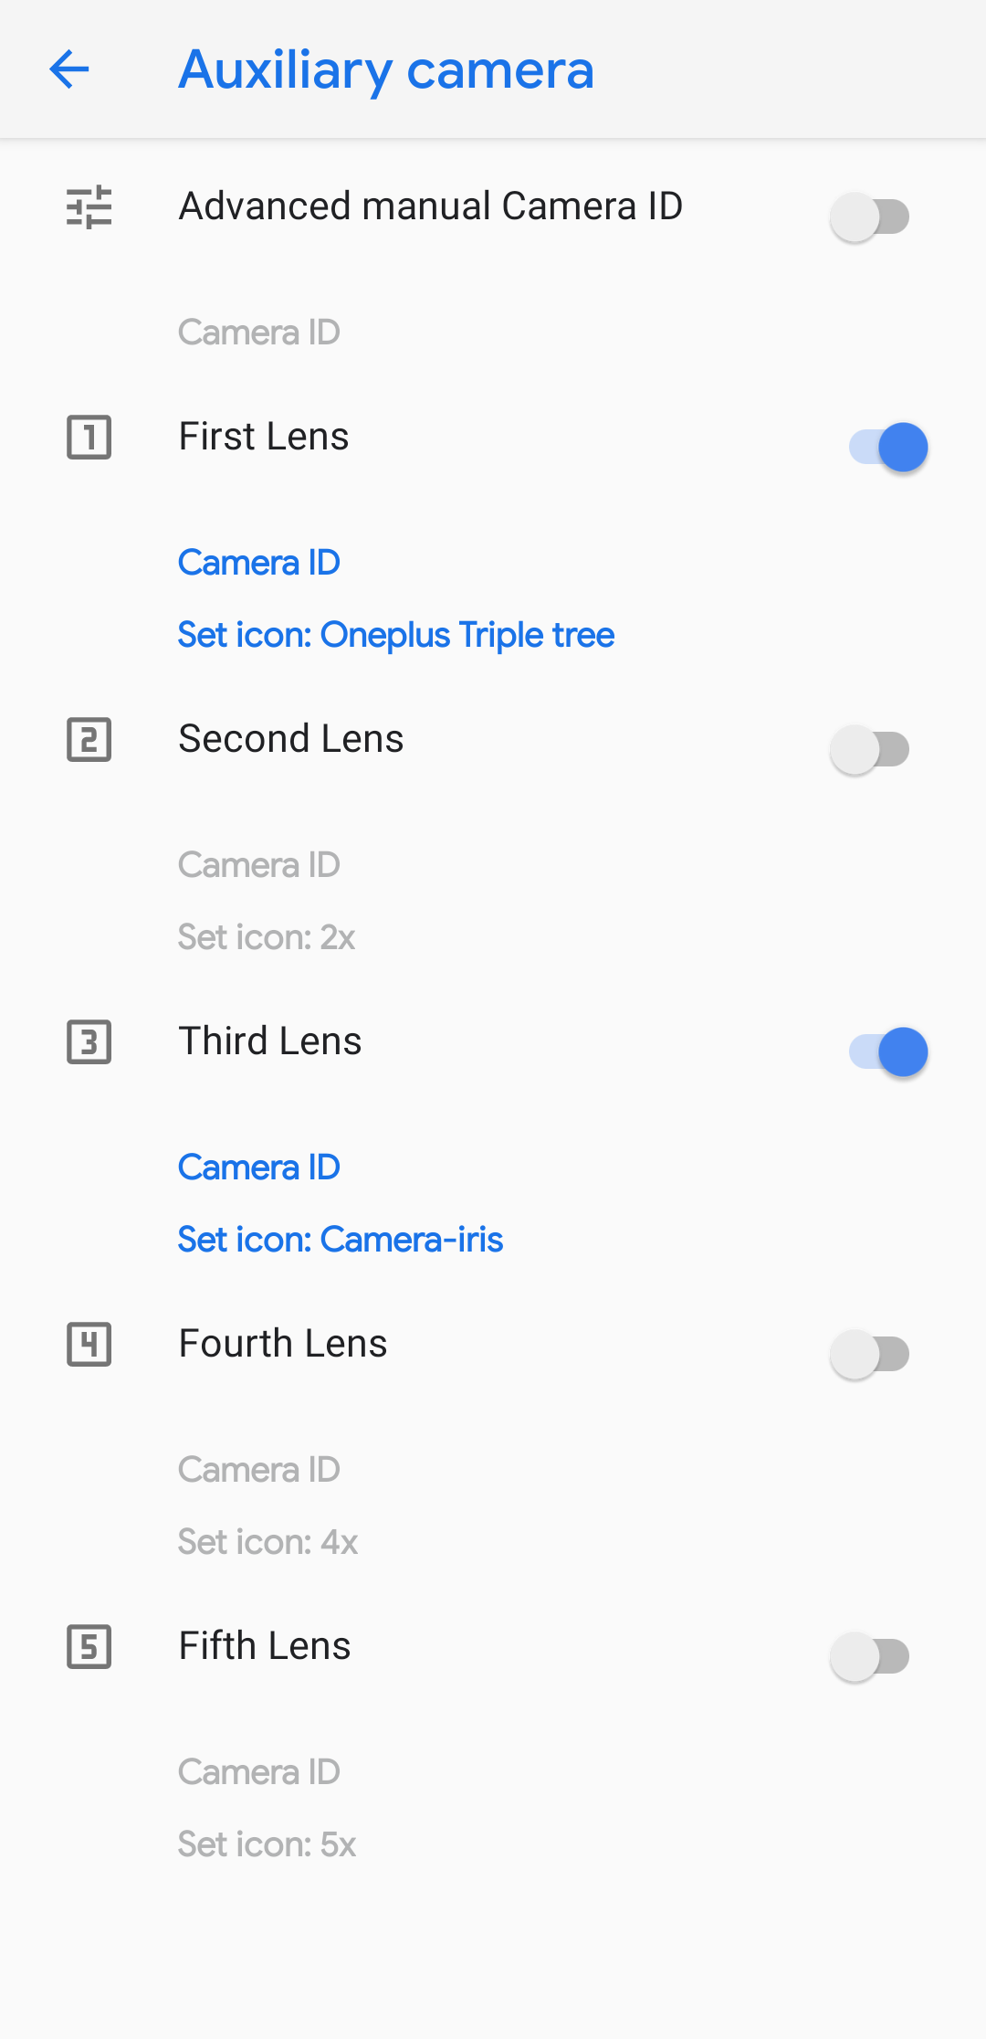Click the boxed number 4 icon
986x2039 pixels.
[89, 1344]
